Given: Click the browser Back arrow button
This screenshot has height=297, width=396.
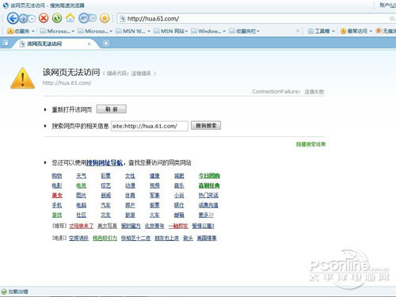Looking at the screenshot, I should pyautogui.click(x=13, y=18).
